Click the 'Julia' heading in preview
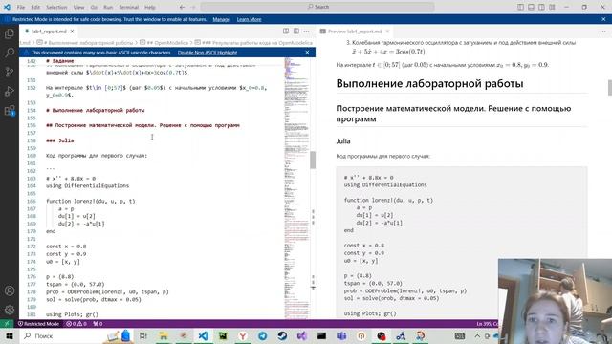 pos(343,141)
